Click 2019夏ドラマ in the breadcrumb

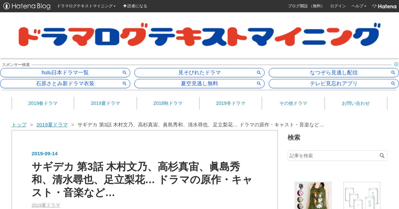52,125
